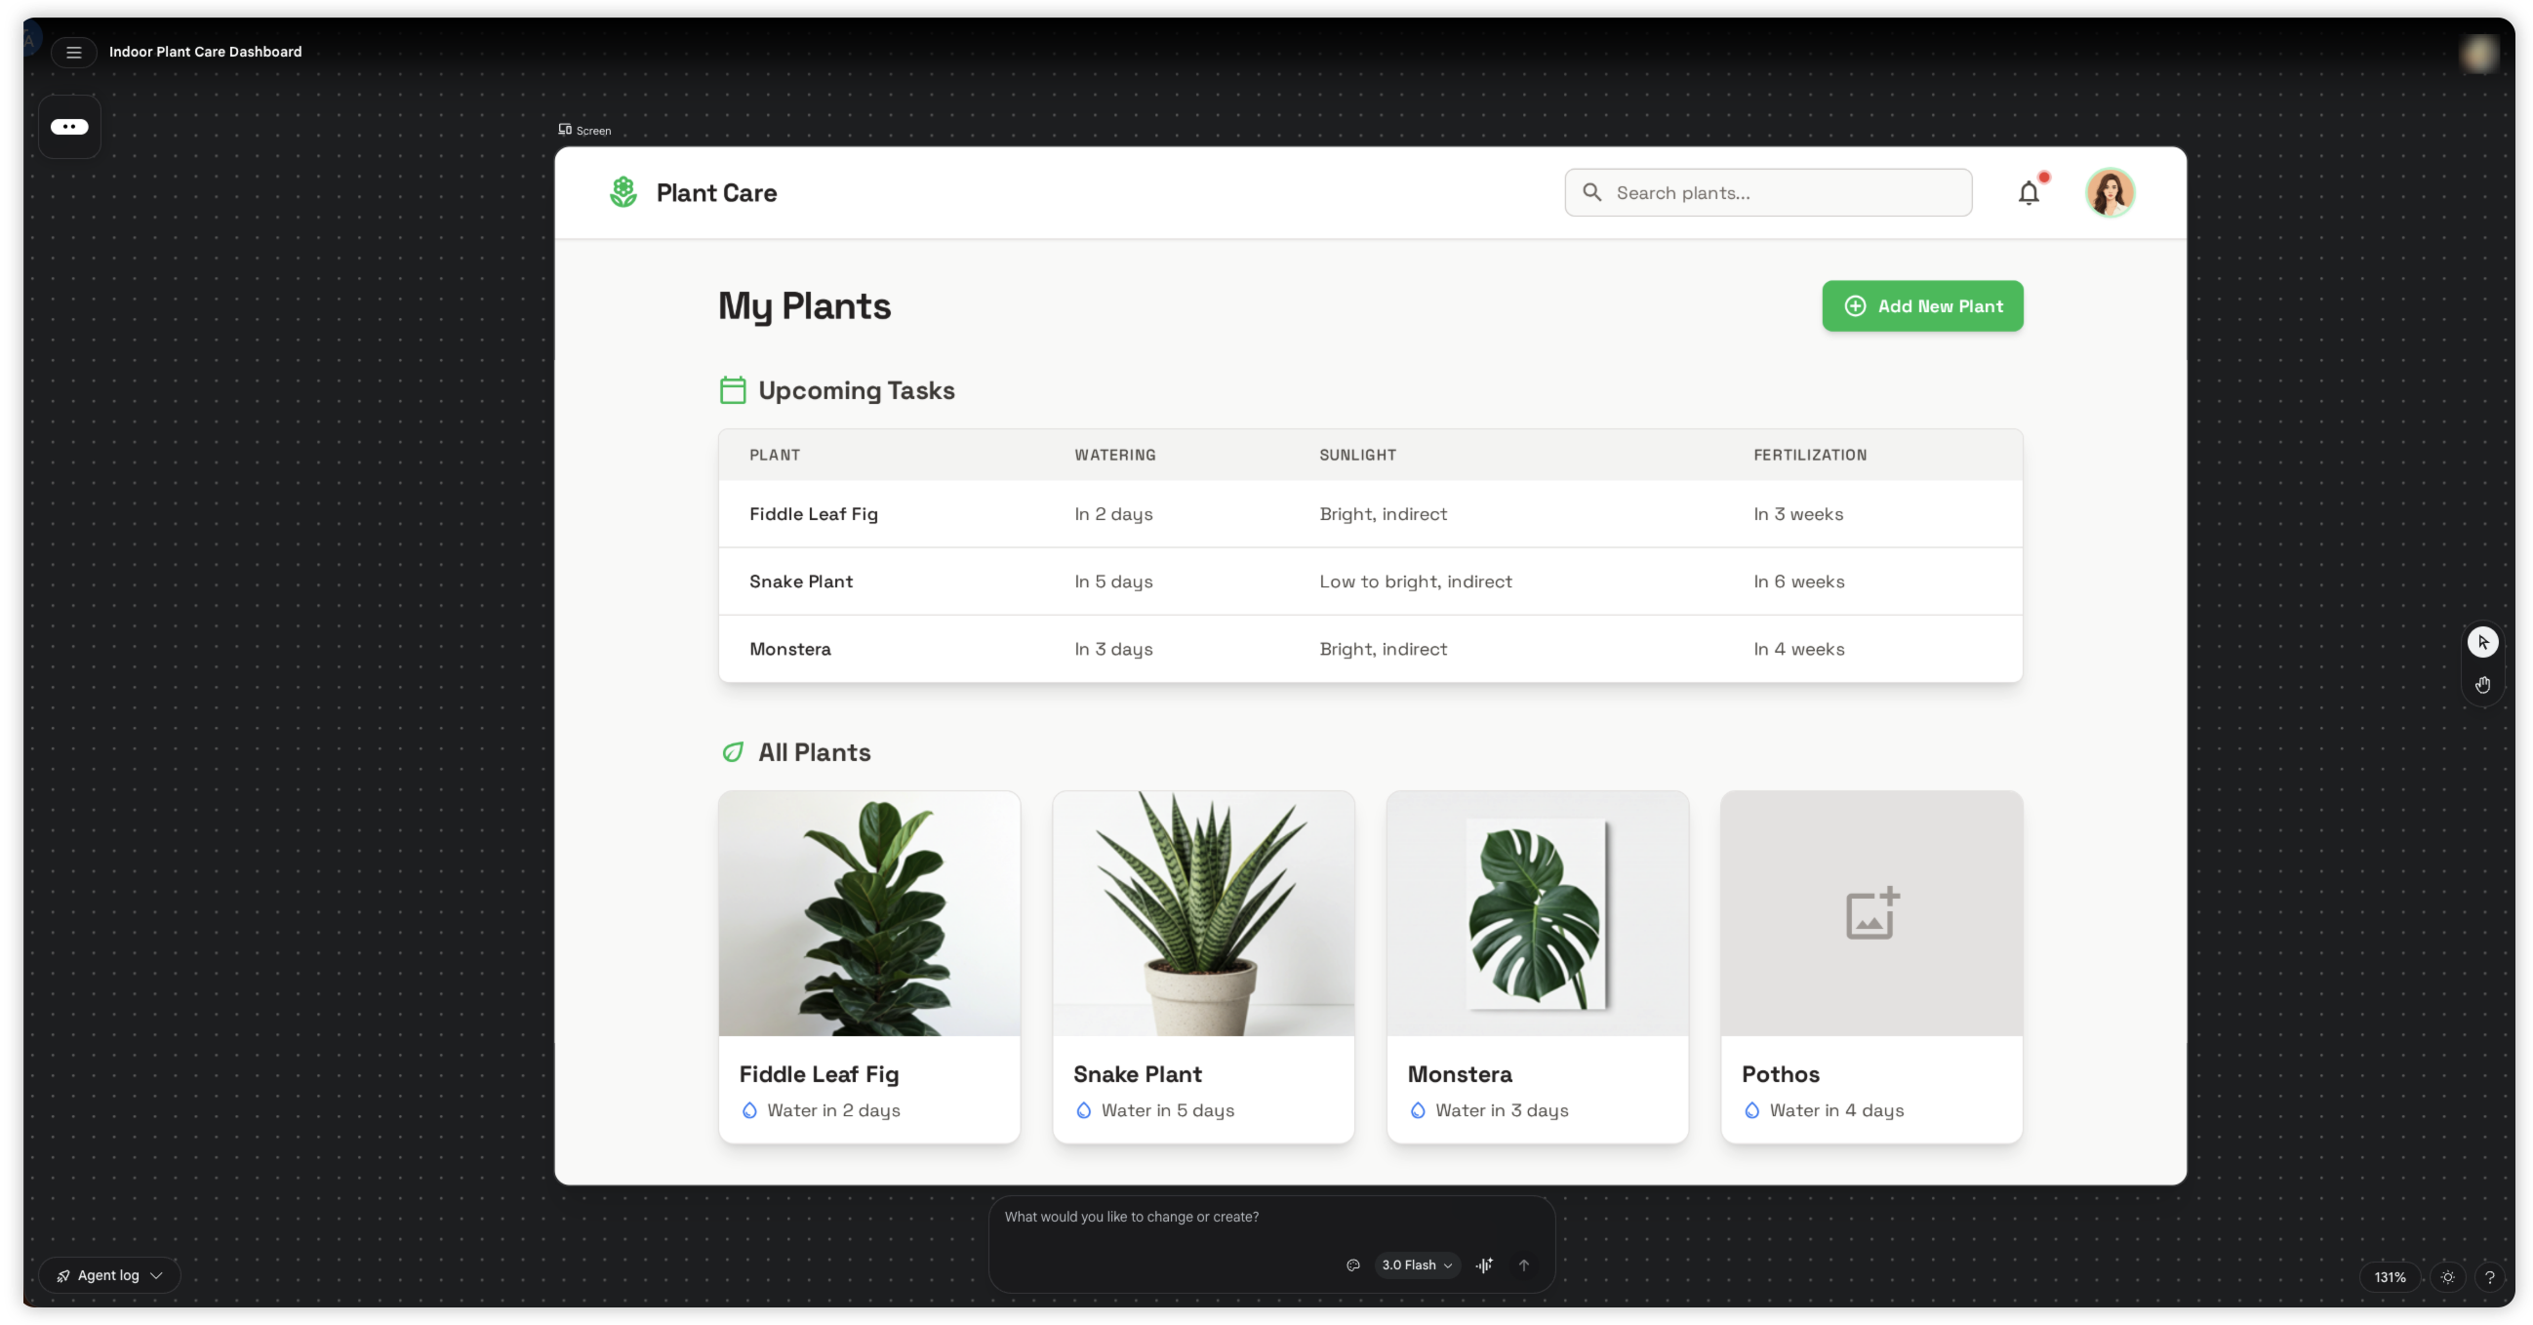
Task: Select the hand pan tool
Action: pos(2482,685)
